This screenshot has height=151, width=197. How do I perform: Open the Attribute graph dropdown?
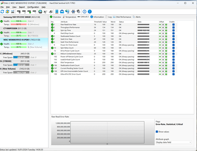[x=173, y=142]
